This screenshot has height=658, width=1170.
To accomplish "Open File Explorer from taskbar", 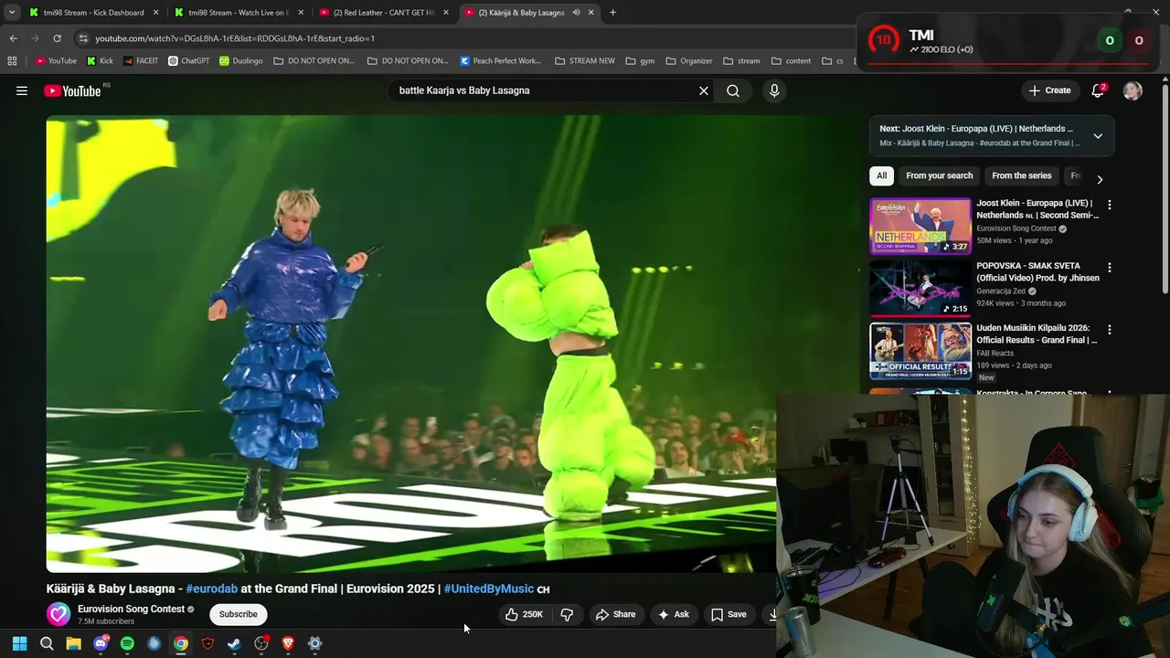I will tap(73, 643).
